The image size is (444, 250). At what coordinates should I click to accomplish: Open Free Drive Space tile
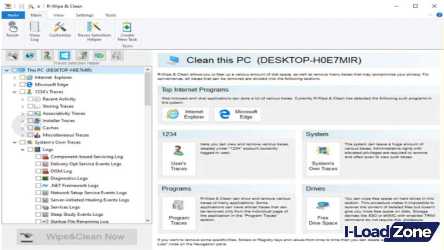323,213
